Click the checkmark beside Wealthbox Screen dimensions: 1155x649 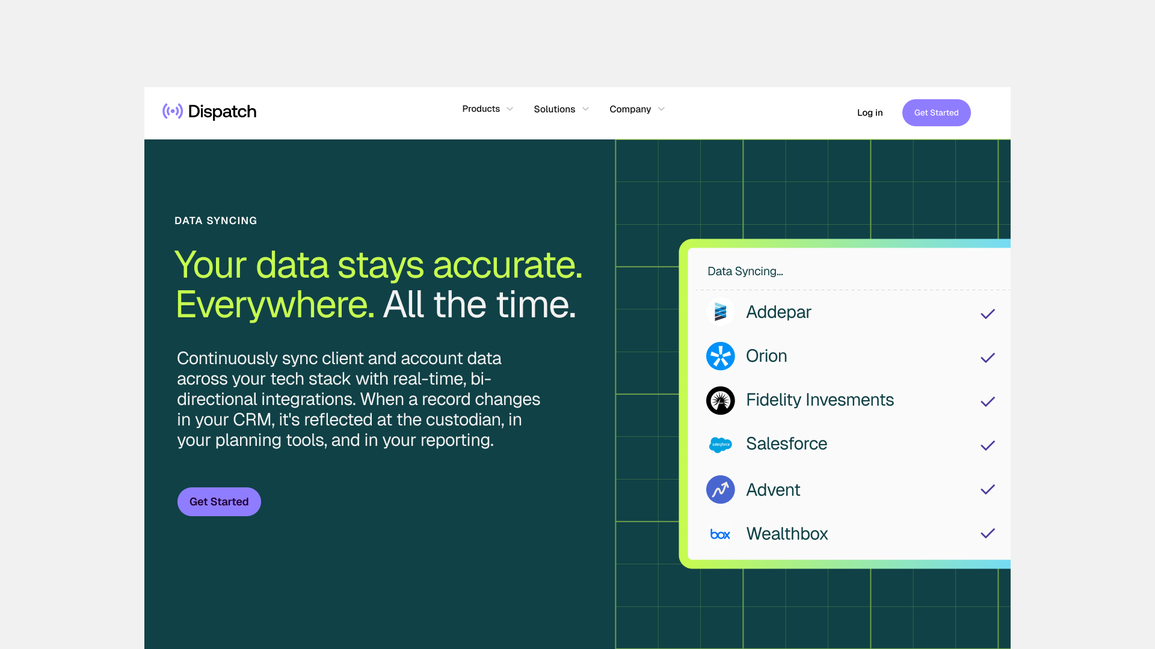[988, 533]
